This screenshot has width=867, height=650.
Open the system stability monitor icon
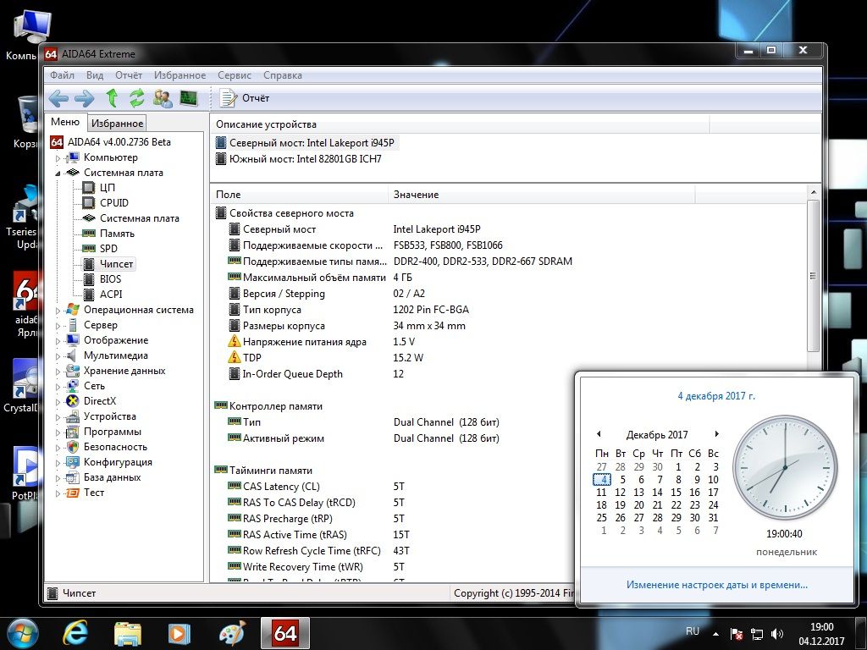coord(189,98)
